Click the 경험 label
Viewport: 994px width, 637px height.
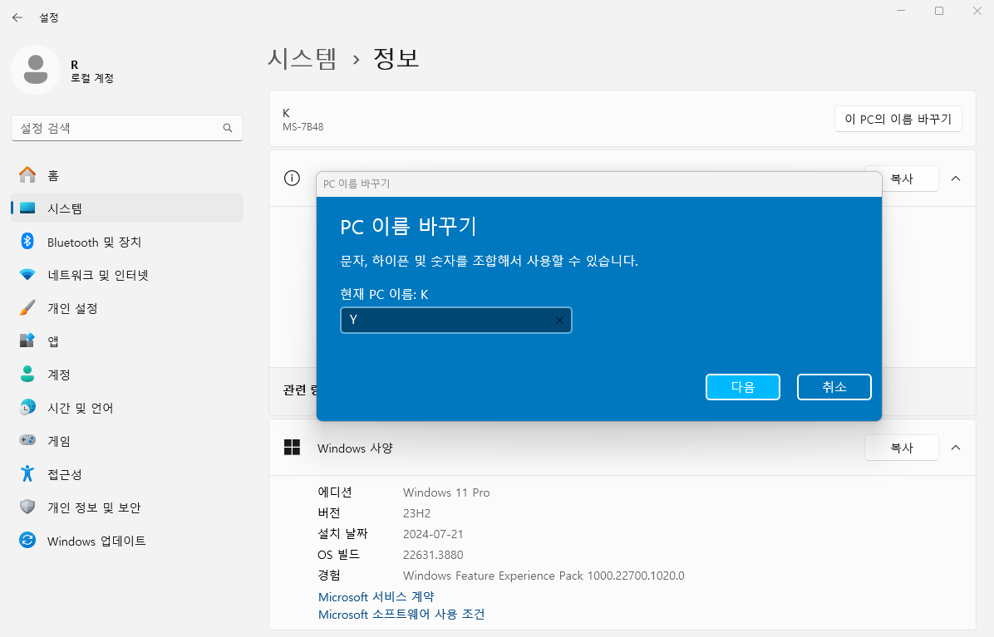[x=329, y=575]
